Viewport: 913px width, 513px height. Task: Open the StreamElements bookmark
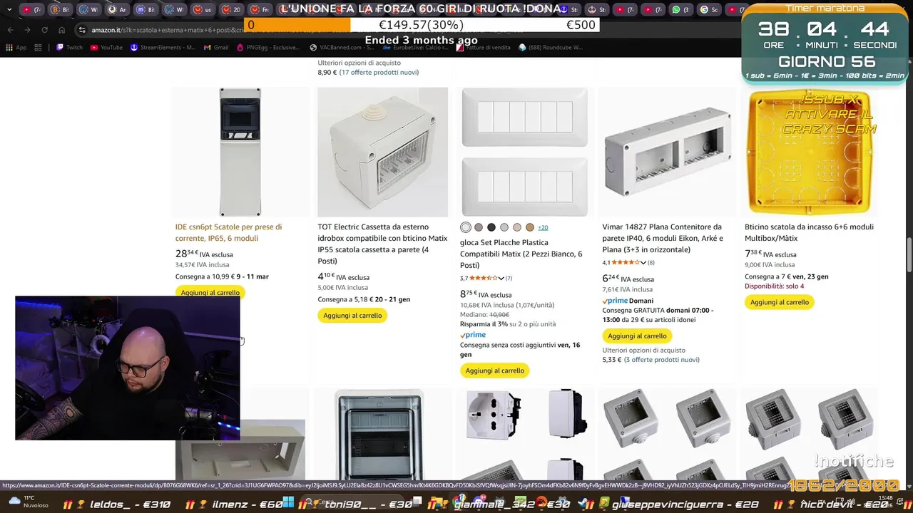pos(163,47)
